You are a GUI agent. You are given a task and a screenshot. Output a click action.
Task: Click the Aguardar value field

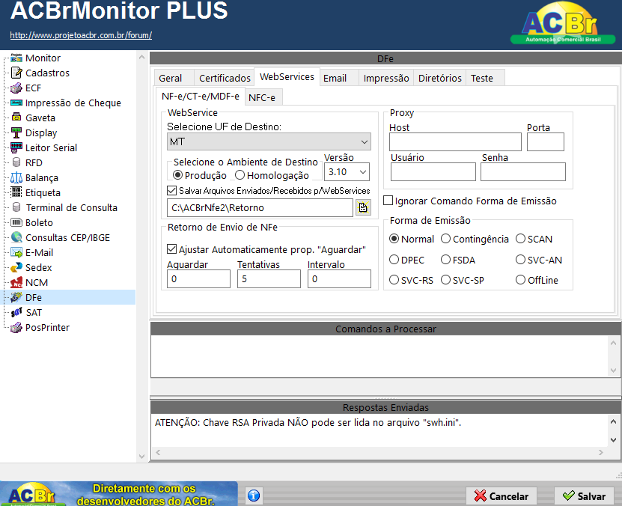pos(199,278)
